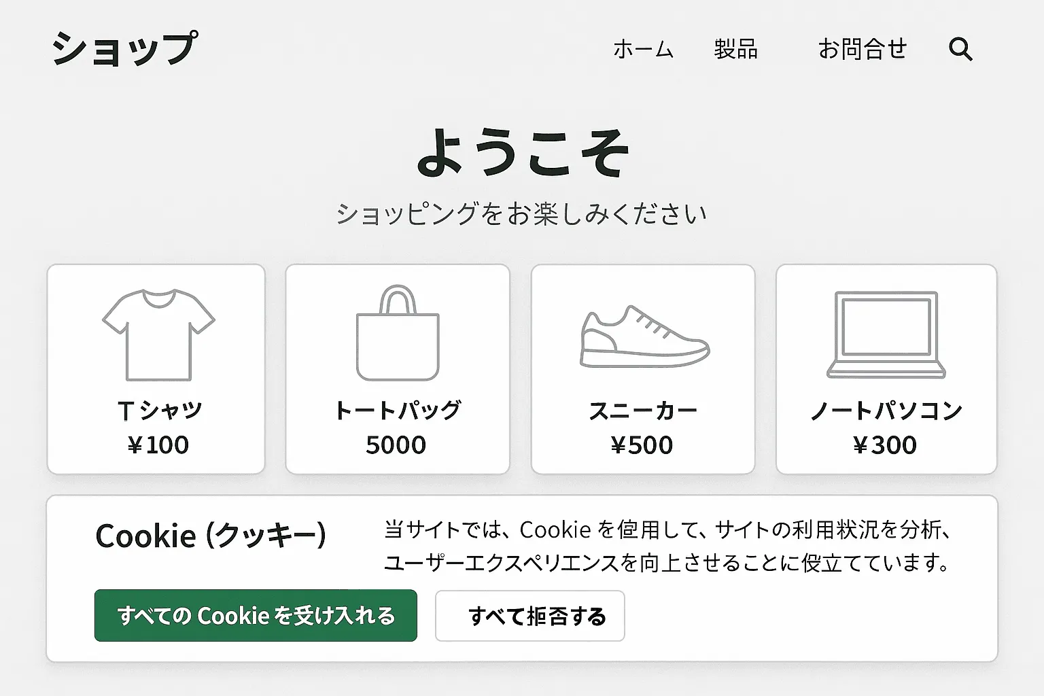Click the sneaker shoe icon
Image resolution: width=1044 pixels, height=696 pixels.
tap(642, 336)
